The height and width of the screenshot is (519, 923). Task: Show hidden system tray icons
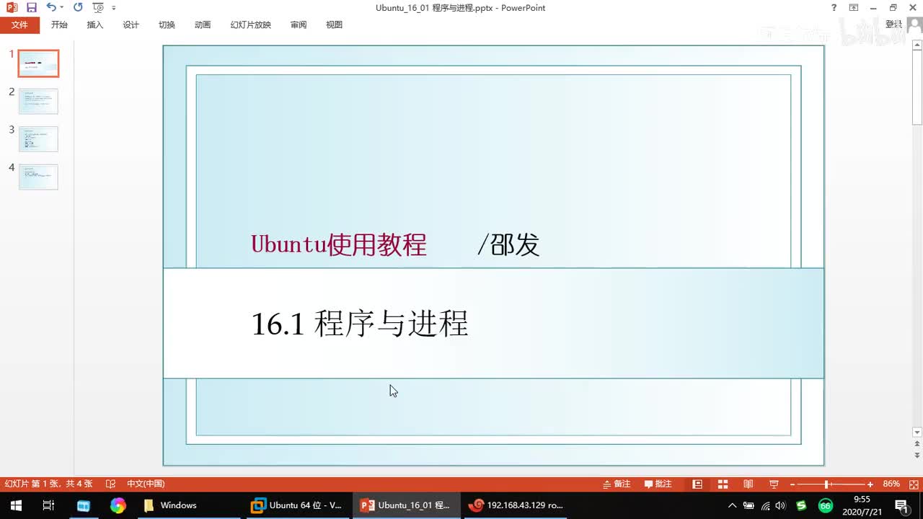(x=733, y=505)
